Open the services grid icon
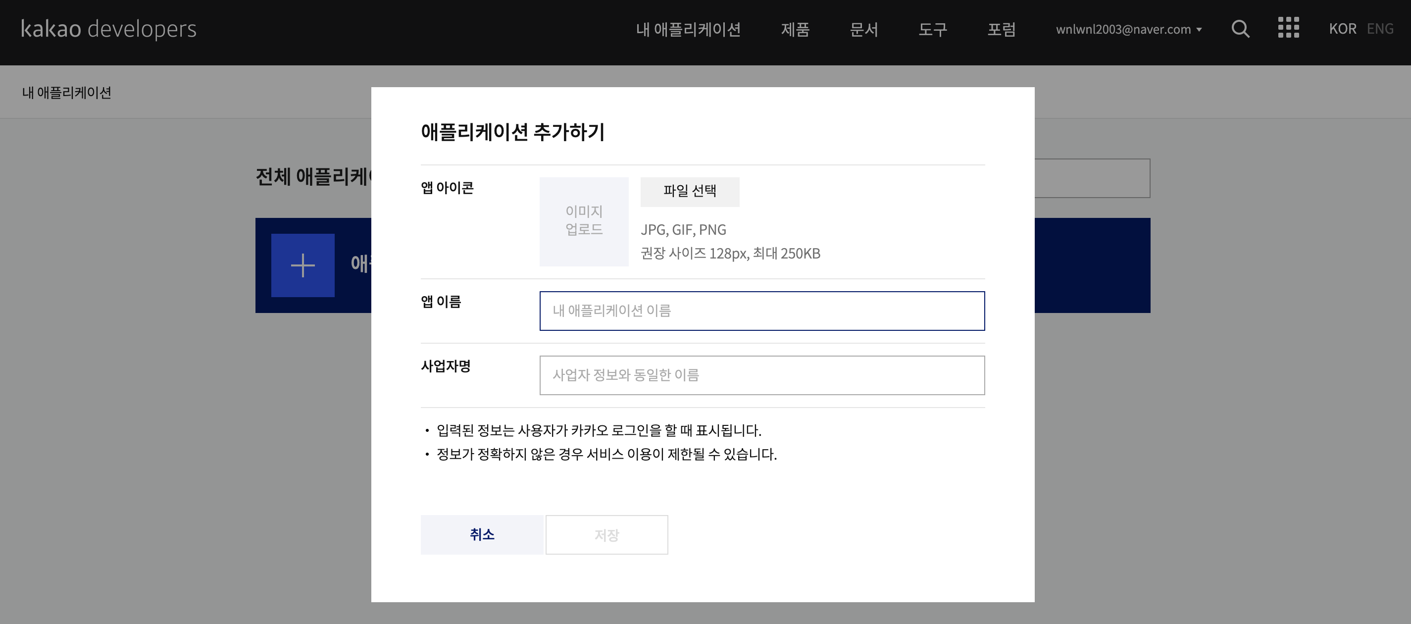The image size is (1411, 624). [x=1288, y=27]
